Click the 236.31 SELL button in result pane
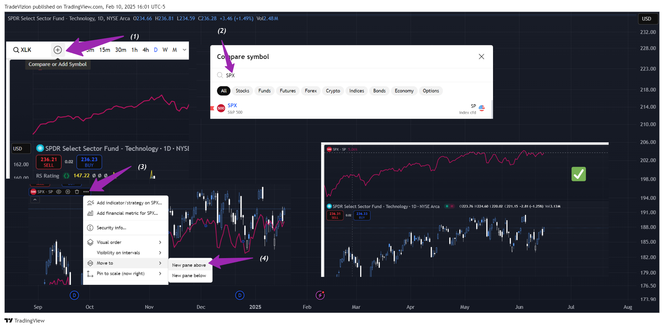 coord(335,215)
